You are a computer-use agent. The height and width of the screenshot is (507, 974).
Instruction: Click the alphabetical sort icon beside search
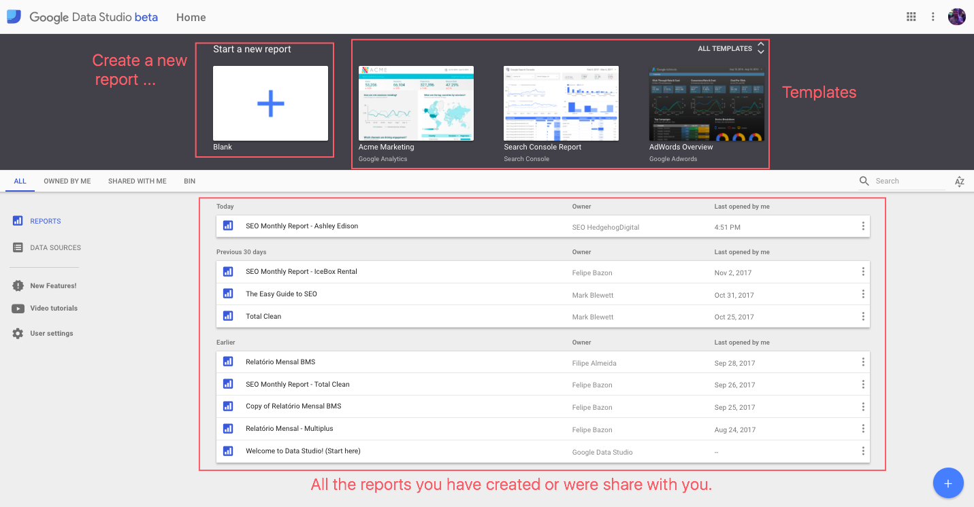(960, 181)
